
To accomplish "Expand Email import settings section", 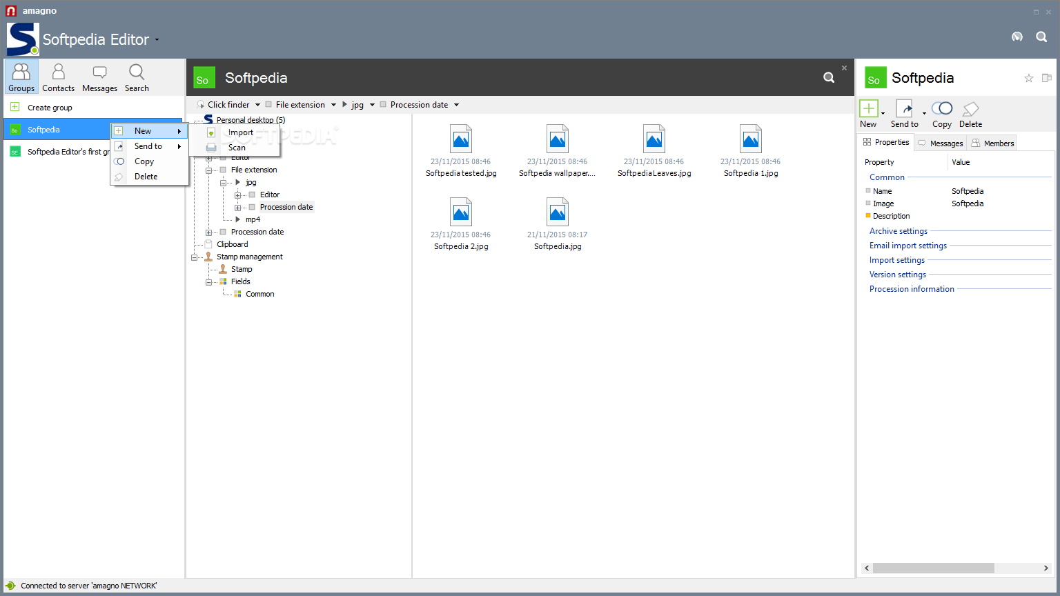I will [908, 246].
